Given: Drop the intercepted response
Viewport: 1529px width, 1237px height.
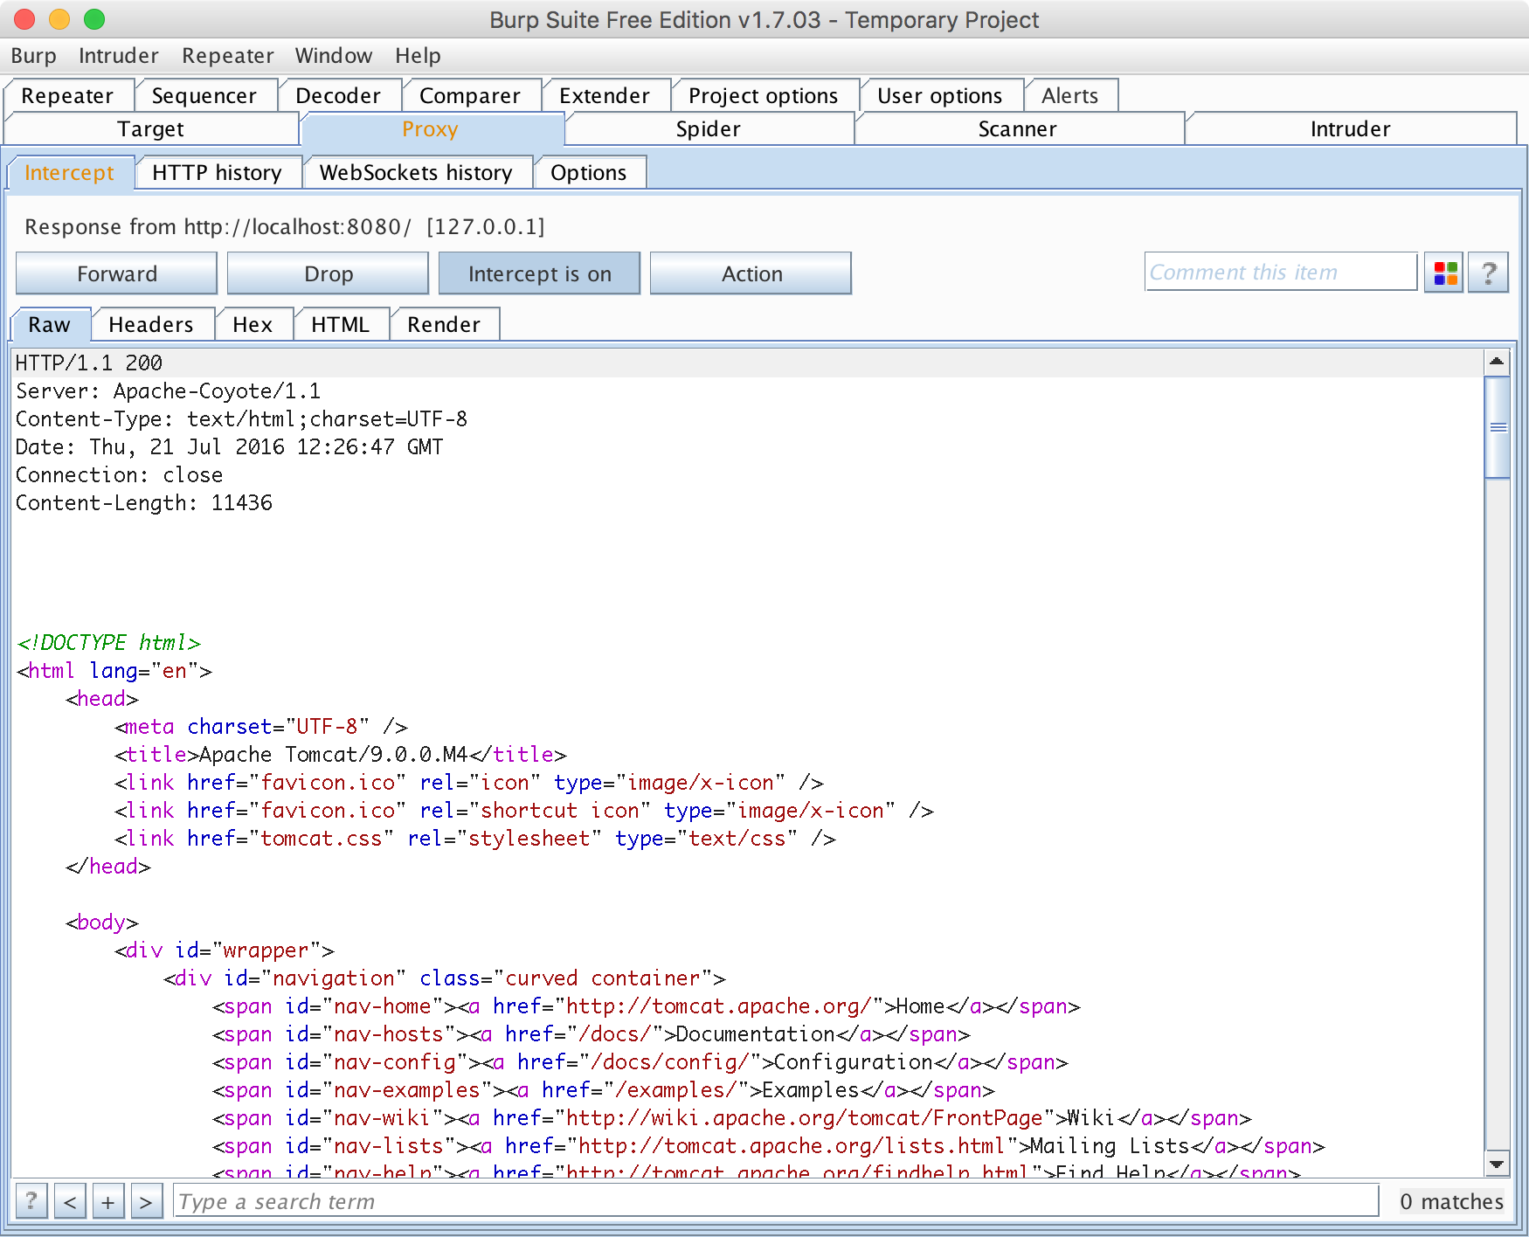Looking at the screenshot, I should tap(328, 273).
